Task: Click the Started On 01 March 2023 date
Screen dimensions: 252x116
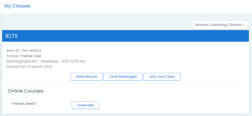Action: point(29,66)
